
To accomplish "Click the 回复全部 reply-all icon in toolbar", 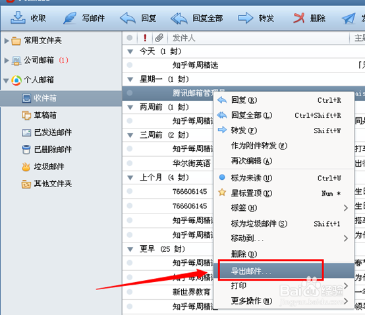I will tap(179, 18).
